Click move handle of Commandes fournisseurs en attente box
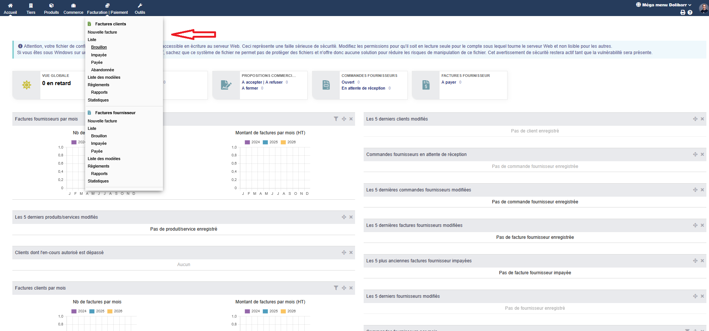The width and height of the screenshot is (709, 331). pos(695,154)
